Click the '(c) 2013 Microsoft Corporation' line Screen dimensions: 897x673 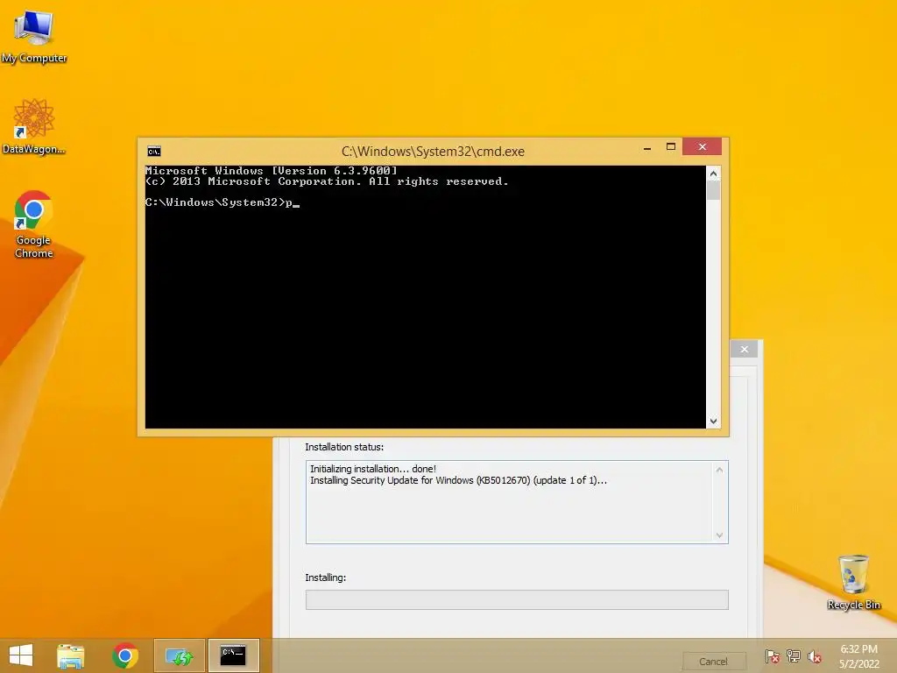(x=327, y=181)
